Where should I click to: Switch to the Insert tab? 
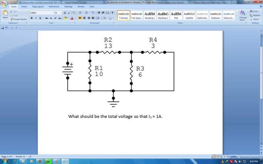tap(24, 7)
